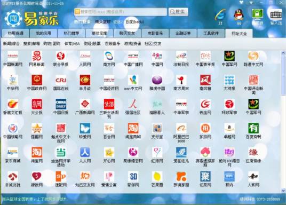Filter by 在线音乐 category
The image size is (286, 205).
tap(113, 44)
